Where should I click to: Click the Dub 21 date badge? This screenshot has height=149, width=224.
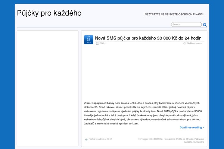88,40
